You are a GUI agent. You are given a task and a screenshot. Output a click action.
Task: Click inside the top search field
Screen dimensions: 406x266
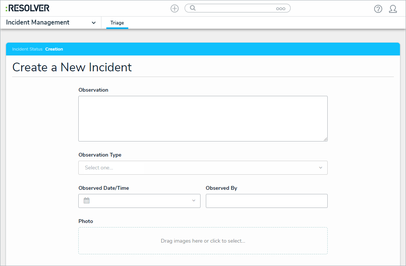tap(237, 8)
